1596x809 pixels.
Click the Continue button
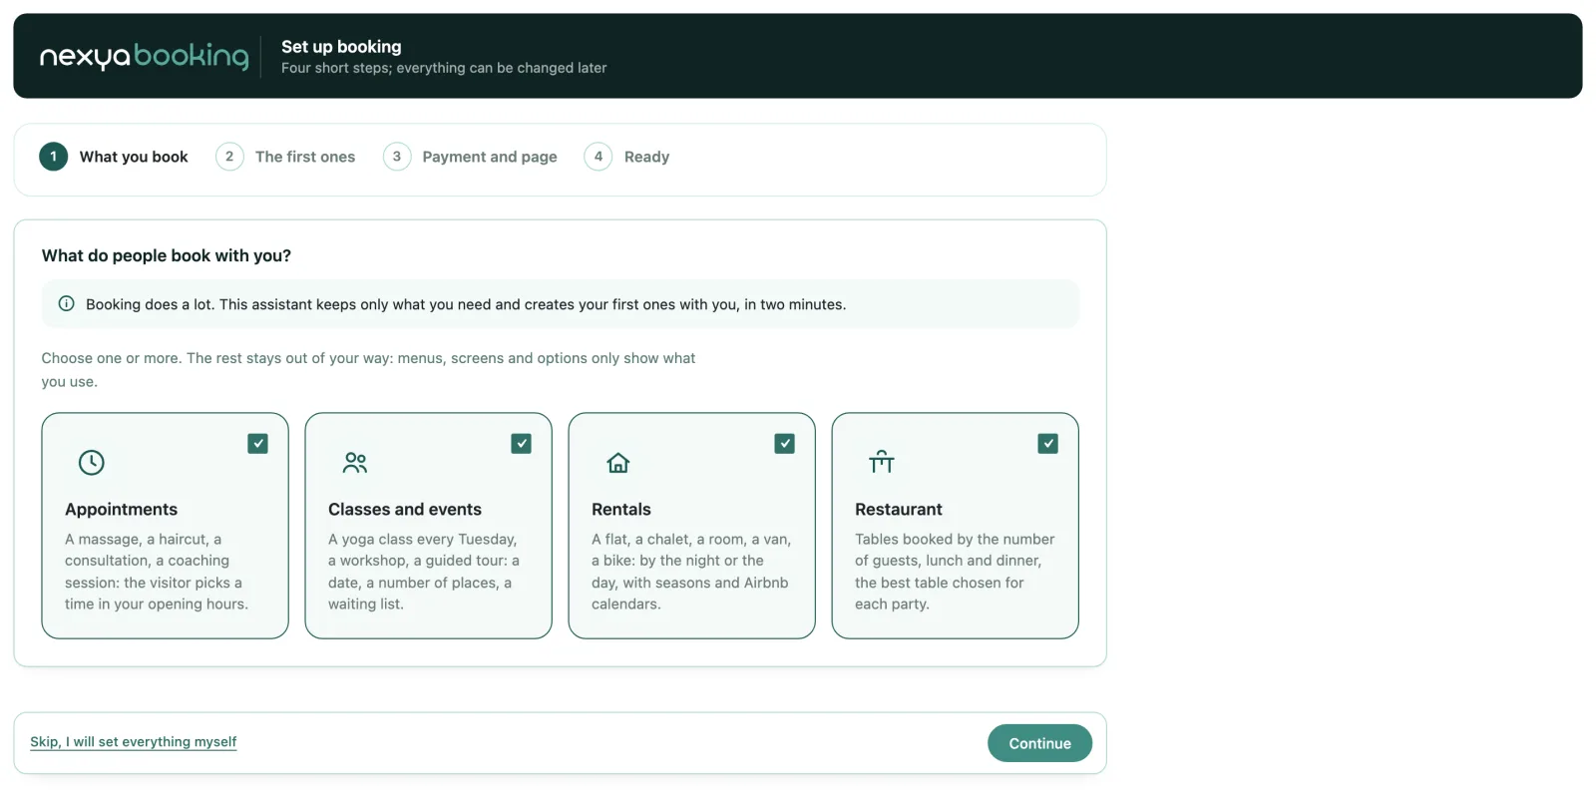[1039, 743]
